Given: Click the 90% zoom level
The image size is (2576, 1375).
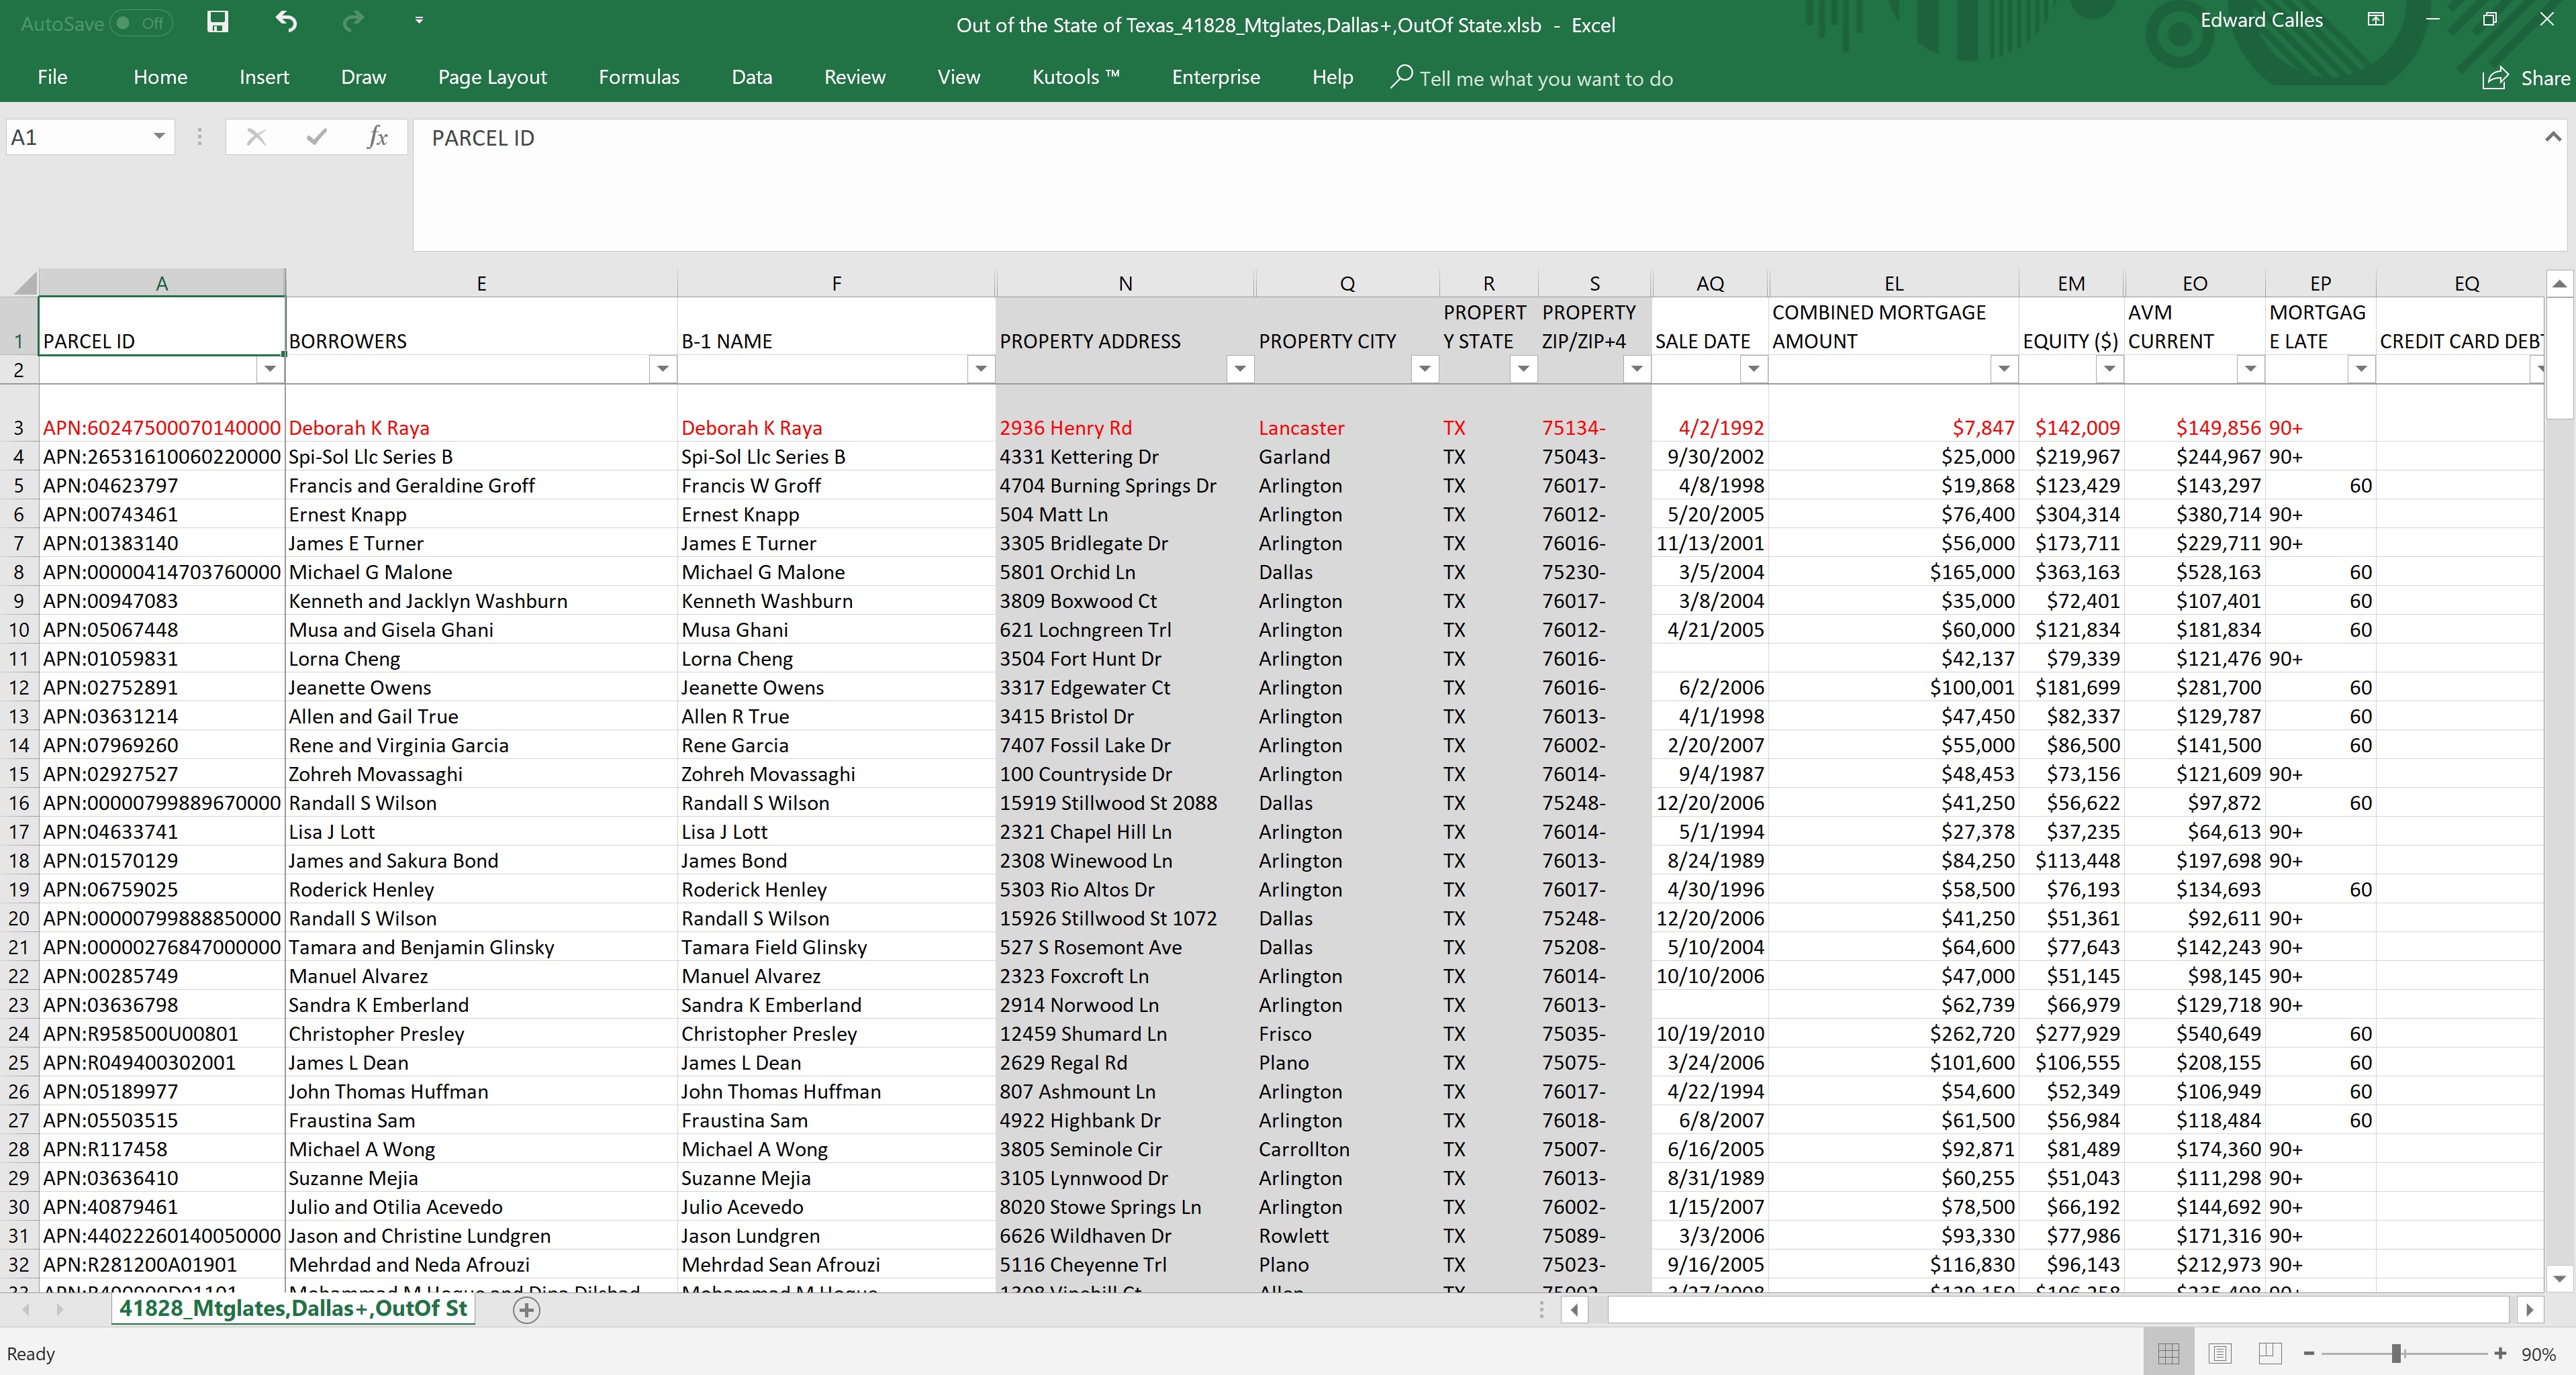Looking at the screenshot, I should [2538, 1354].
